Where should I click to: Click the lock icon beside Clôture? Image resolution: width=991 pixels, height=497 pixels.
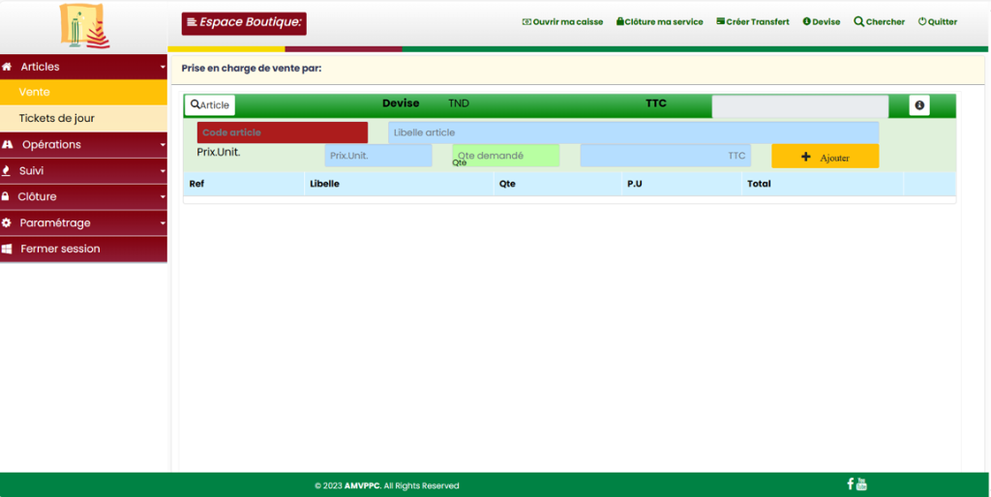[6, 196]
